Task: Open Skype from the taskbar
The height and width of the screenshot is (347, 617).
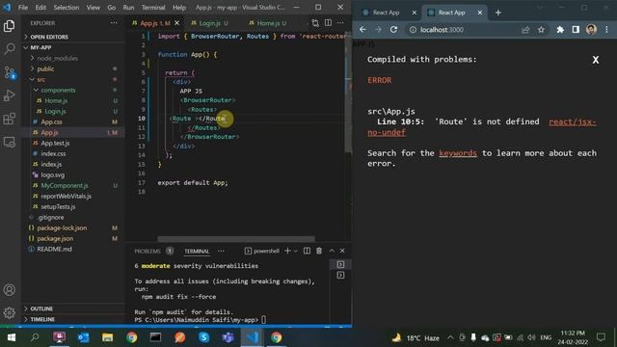Action: click(203, 337)
